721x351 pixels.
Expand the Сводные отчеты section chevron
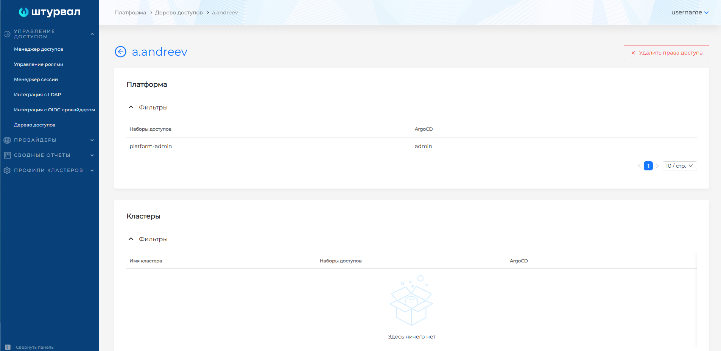pos(92,155)
